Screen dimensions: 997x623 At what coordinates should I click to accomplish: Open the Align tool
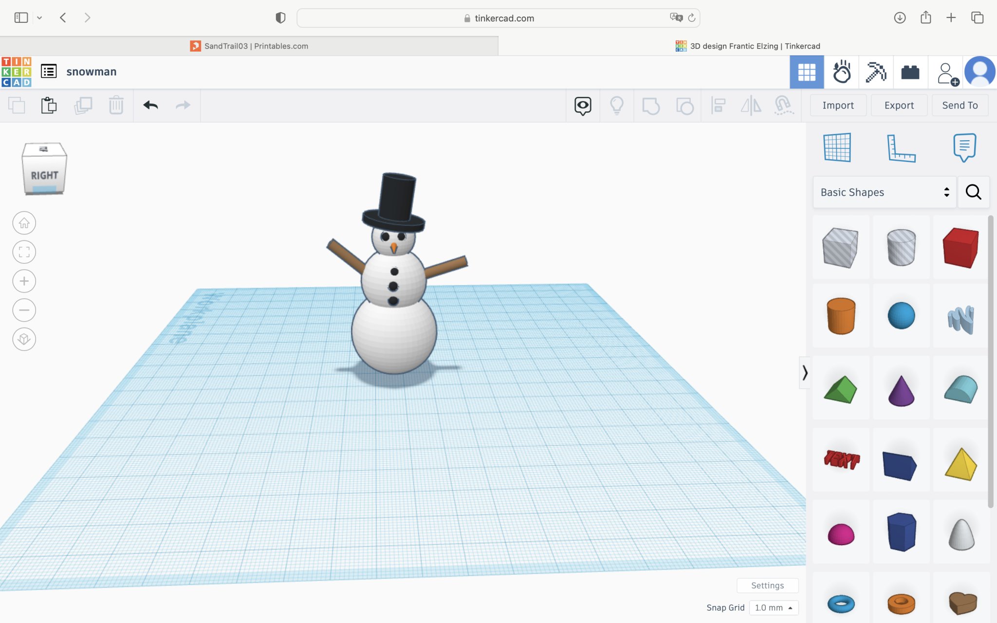(x=718, y=105)
